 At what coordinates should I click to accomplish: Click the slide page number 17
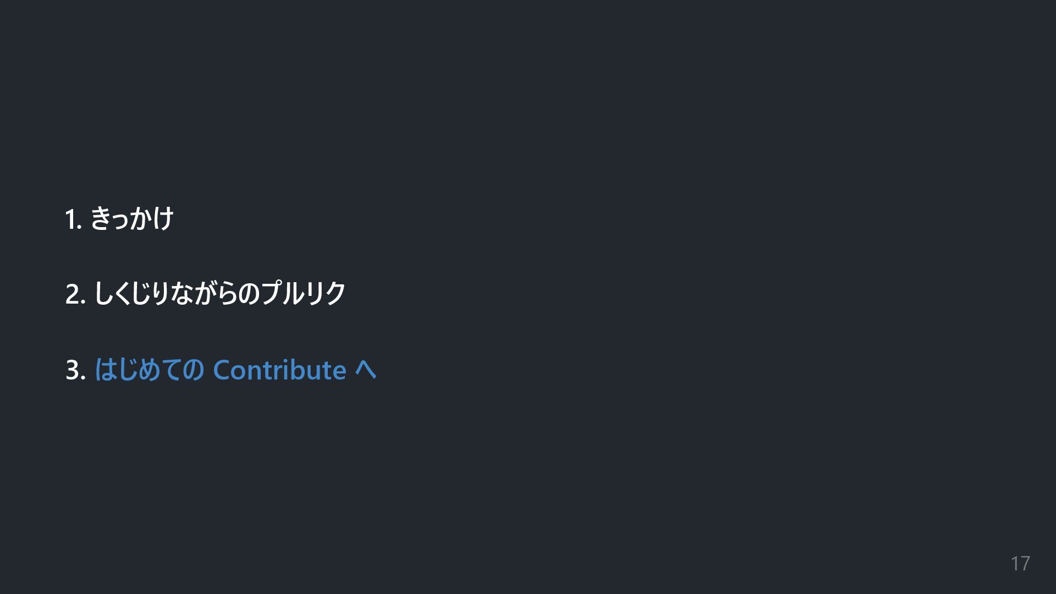[1020, 564]
